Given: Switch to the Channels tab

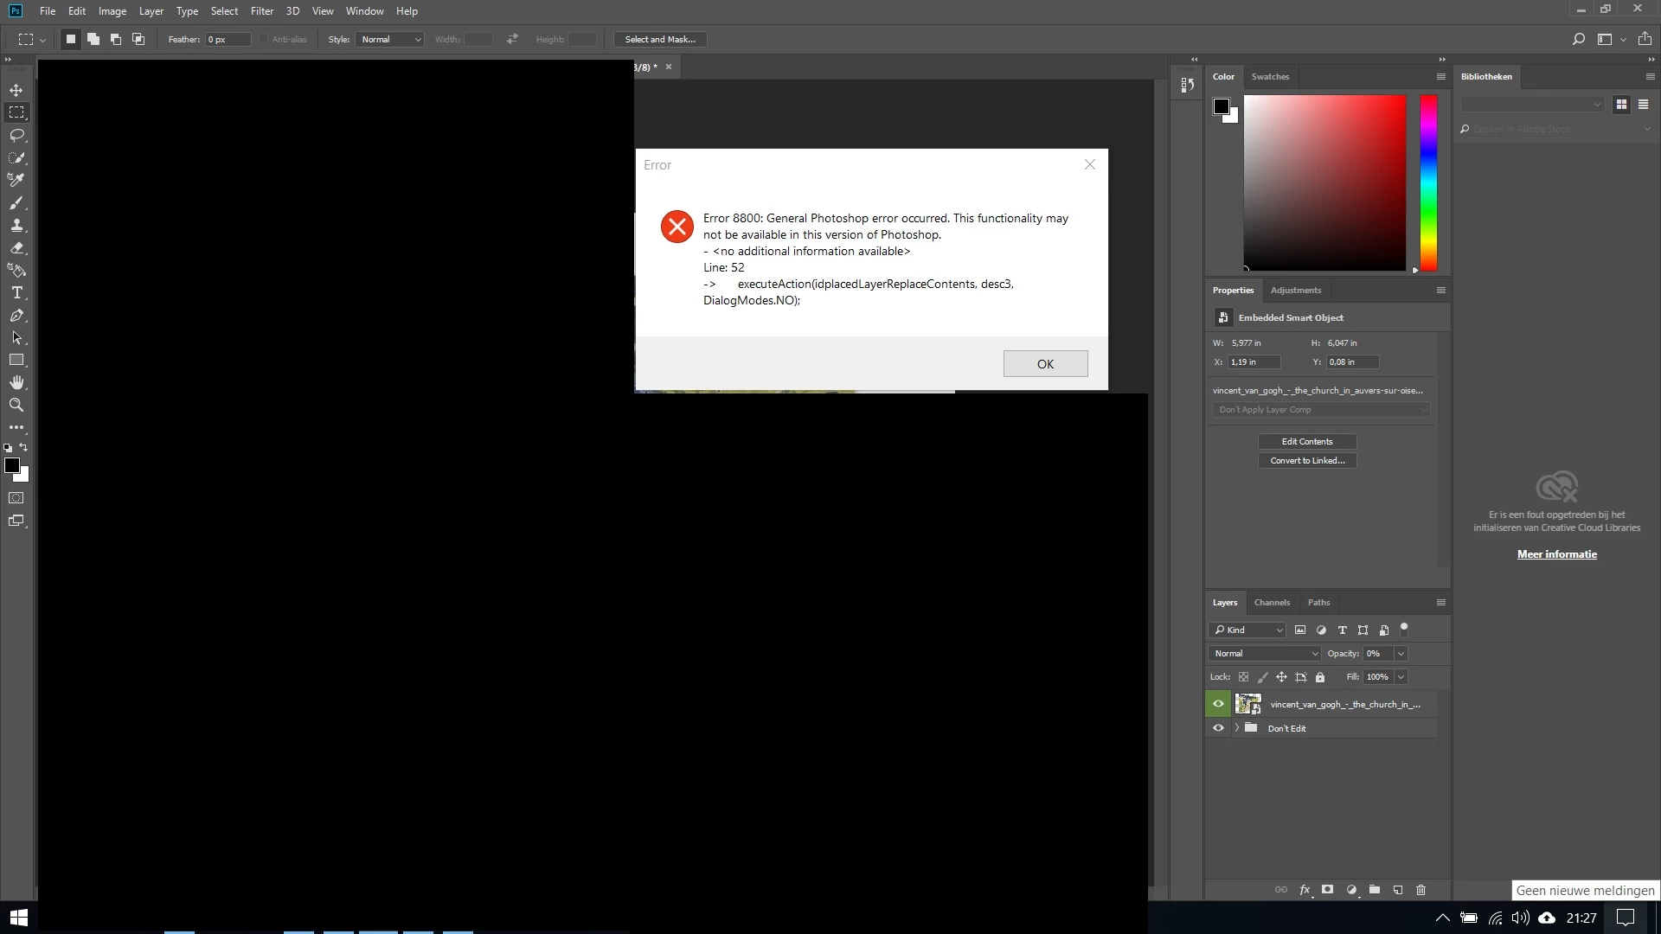Looking at the screenshot, I should click(1272, 603).
